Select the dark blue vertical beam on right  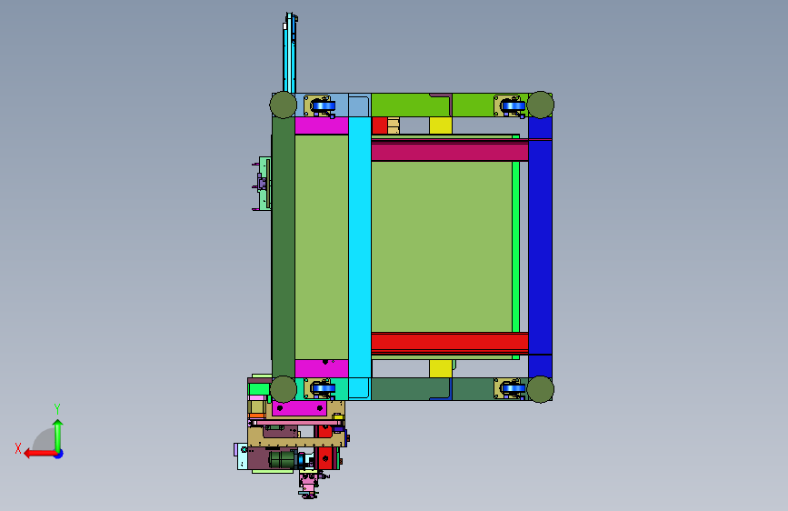point(540,247)
